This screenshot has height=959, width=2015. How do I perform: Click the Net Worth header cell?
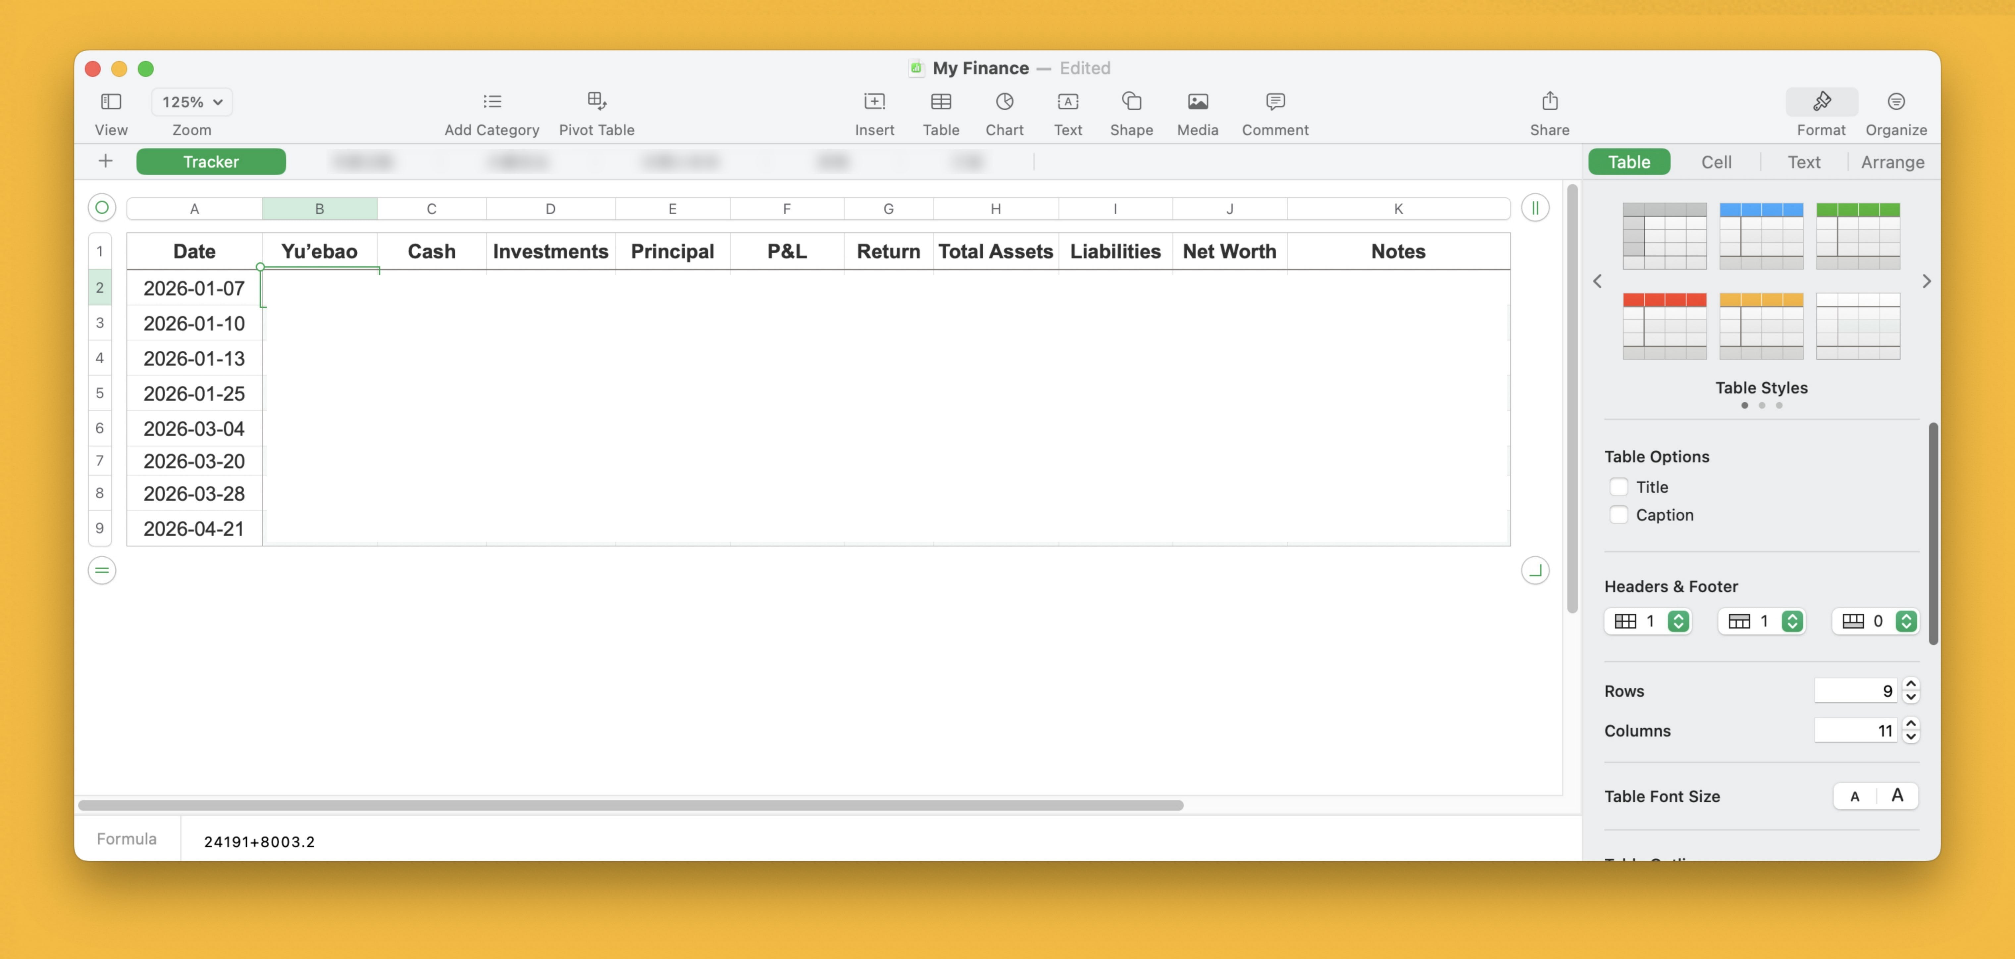tap(1230, 251)
